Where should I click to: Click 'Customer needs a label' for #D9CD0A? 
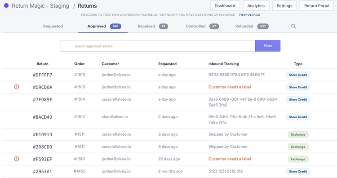[x=230, y=87]
